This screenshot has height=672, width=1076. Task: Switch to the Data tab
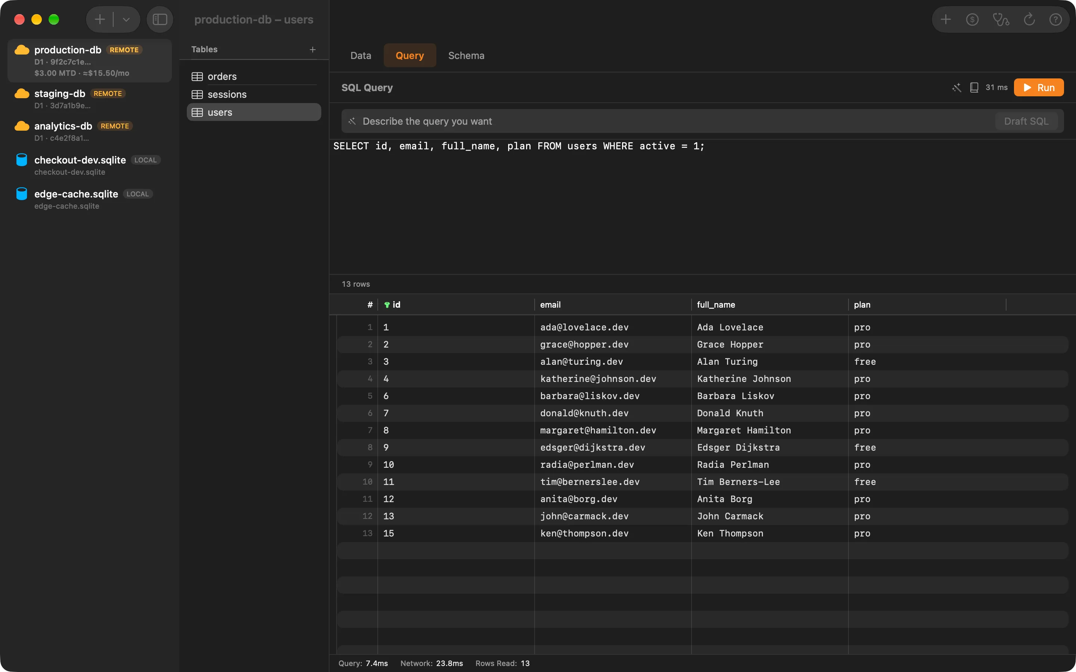pyautogui.click(x=361, y=56)
